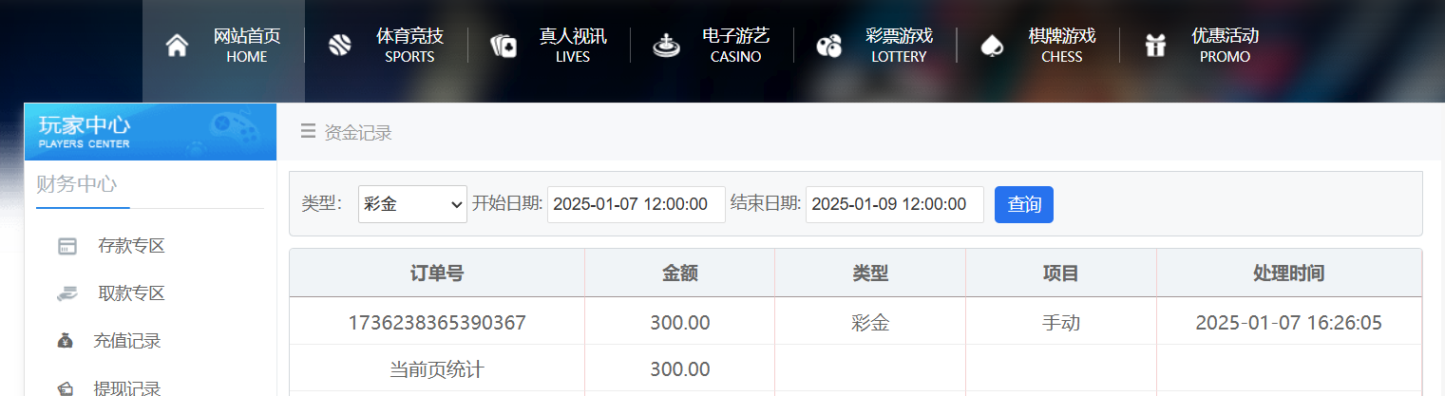Open 存款专区 in the sidebar

[x=131, y=247]
